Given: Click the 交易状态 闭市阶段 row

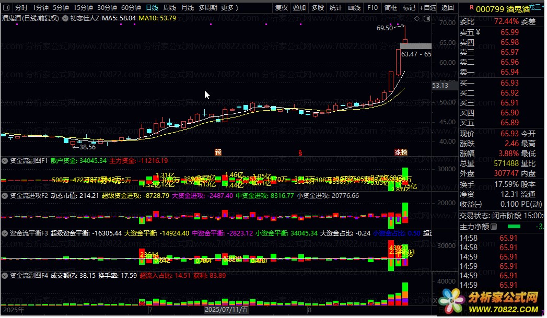Looking at the screenshot, I should point(502,216).
